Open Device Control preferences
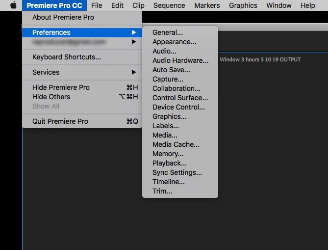The height and width of the screenshot is (250, 328). coord(180,107)
